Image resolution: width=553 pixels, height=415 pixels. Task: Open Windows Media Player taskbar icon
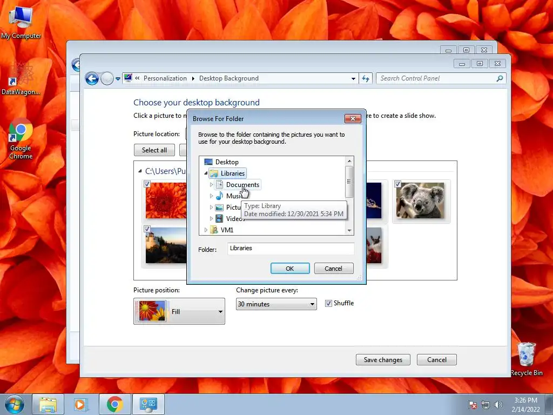pos(80,404)
